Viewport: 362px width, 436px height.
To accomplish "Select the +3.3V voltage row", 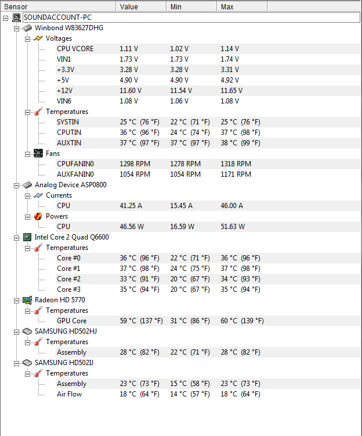I will 209,70.
